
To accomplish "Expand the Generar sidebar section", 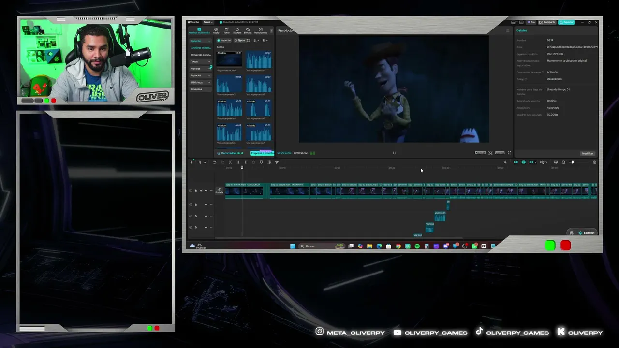I will pyautogui.click(x=200, y=69).
